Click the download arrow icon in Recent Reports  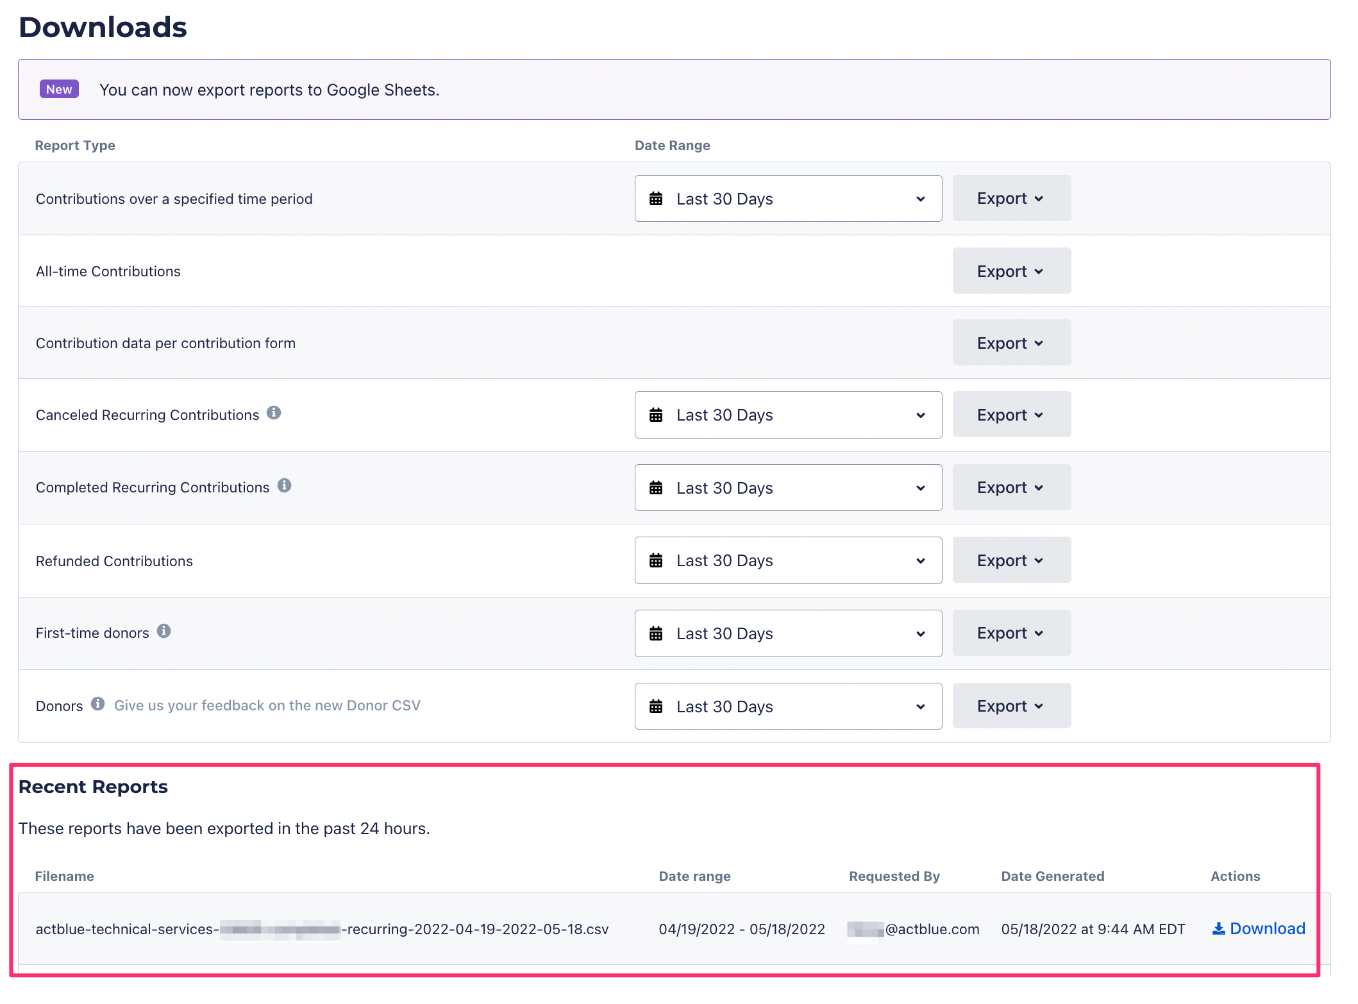(x=1218, y=928)
